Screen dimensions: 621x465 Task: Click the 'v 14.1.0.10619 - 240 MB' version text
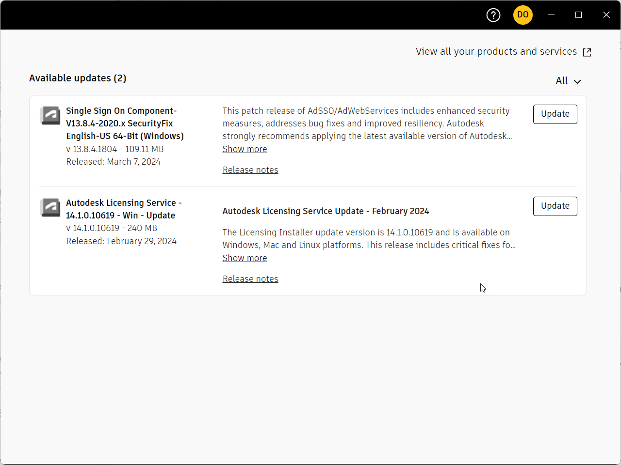click(112, 228)
